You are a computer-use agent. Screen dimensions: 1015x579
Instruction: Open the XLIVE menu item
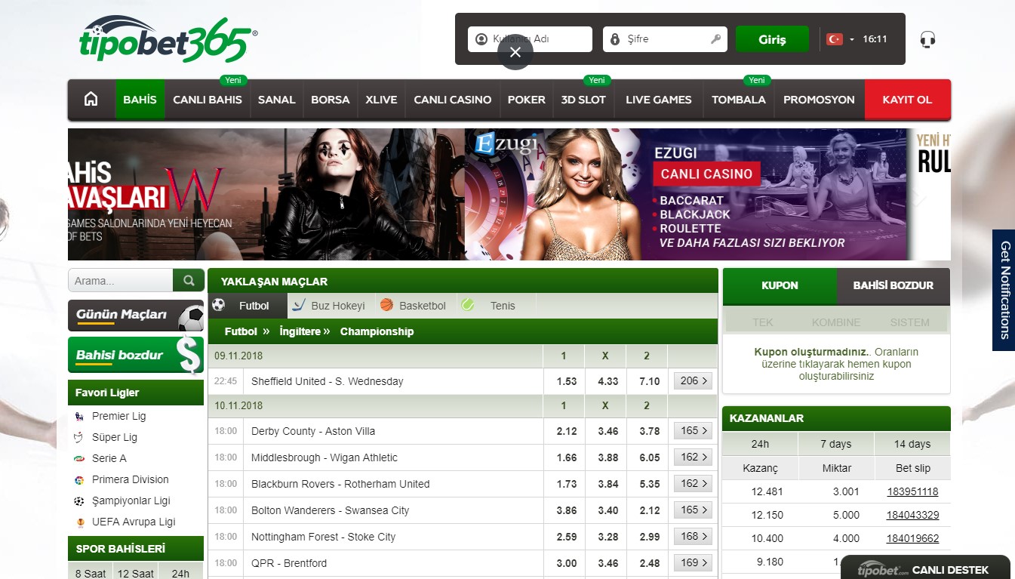(x=381, y=100)
